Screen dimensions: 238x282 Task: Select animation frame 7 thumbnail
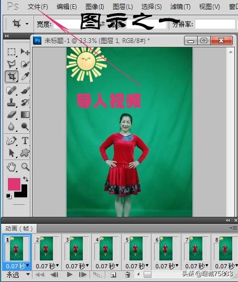[x=196, y=249]
